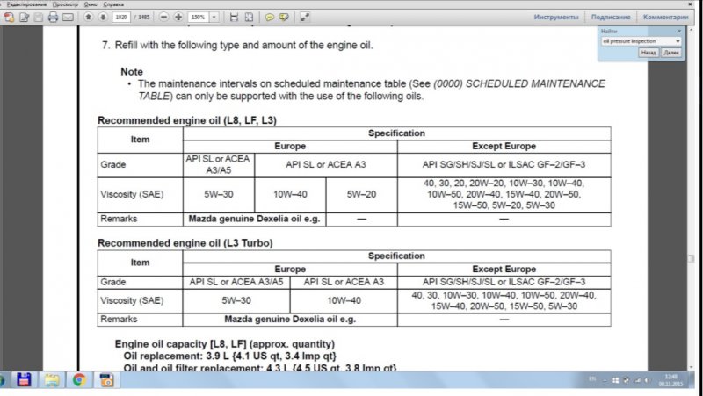Go to previous page with up arrow
Image resolution: width=703 pixels, height=396 pixels.
89,17
